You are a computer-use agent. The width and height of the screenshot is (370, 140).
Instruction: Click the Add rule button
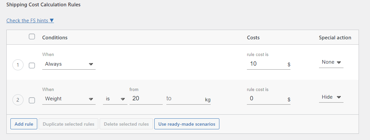click(x=24, y=124)
